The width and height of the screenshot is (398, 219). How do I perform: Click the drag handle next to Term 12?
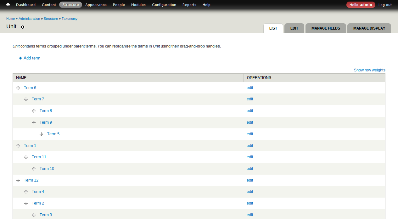[x=18, y=180]
